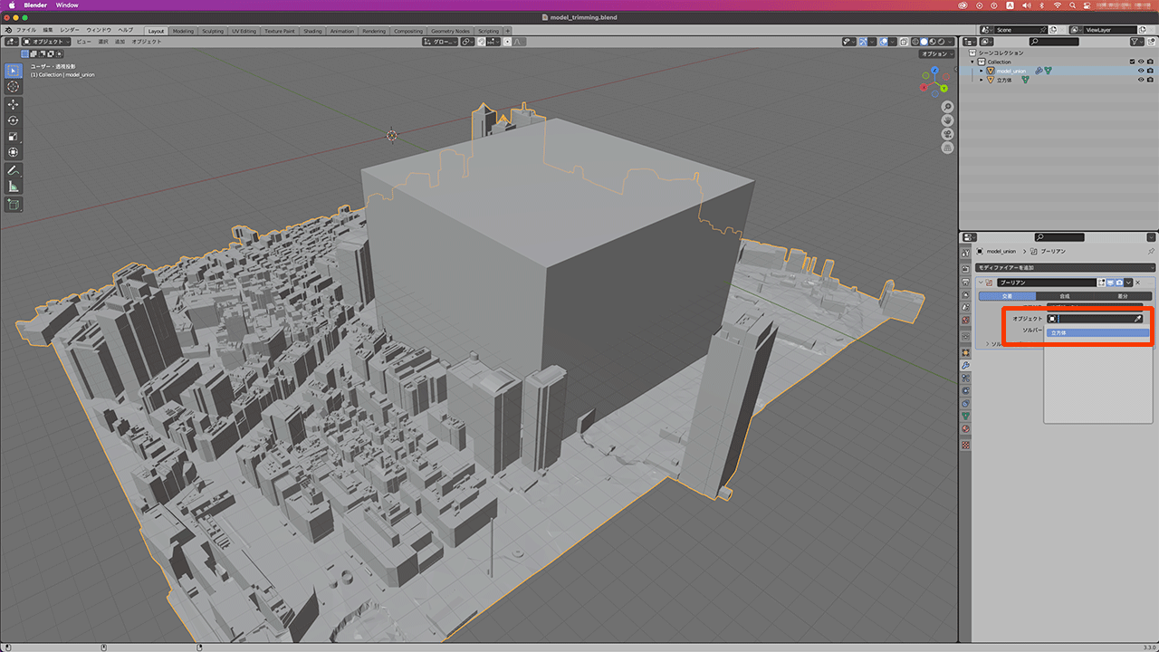Collapse the ブーリアン modifier panel
The width and height of the screenshot is (1159, 652).
pos(981,283)
